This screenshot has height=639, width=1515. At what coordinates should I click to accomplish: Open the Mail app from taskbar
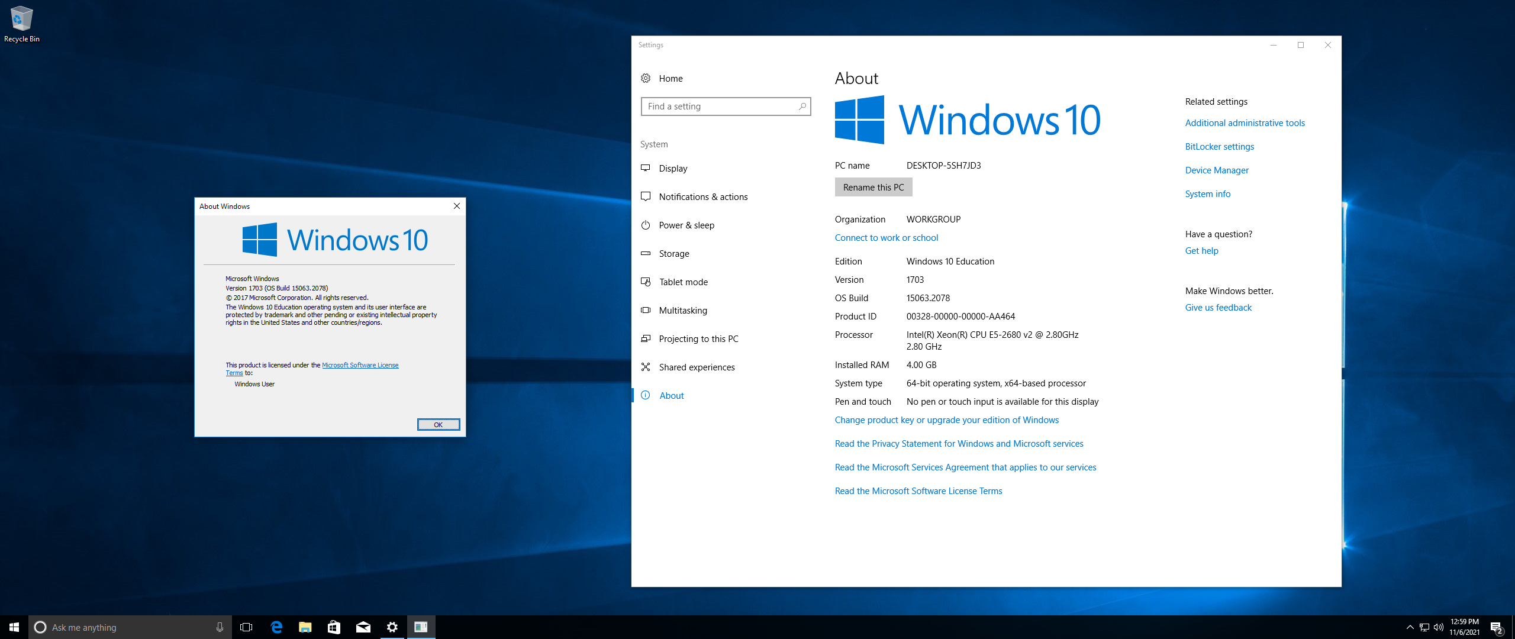[x=363, y=627]
